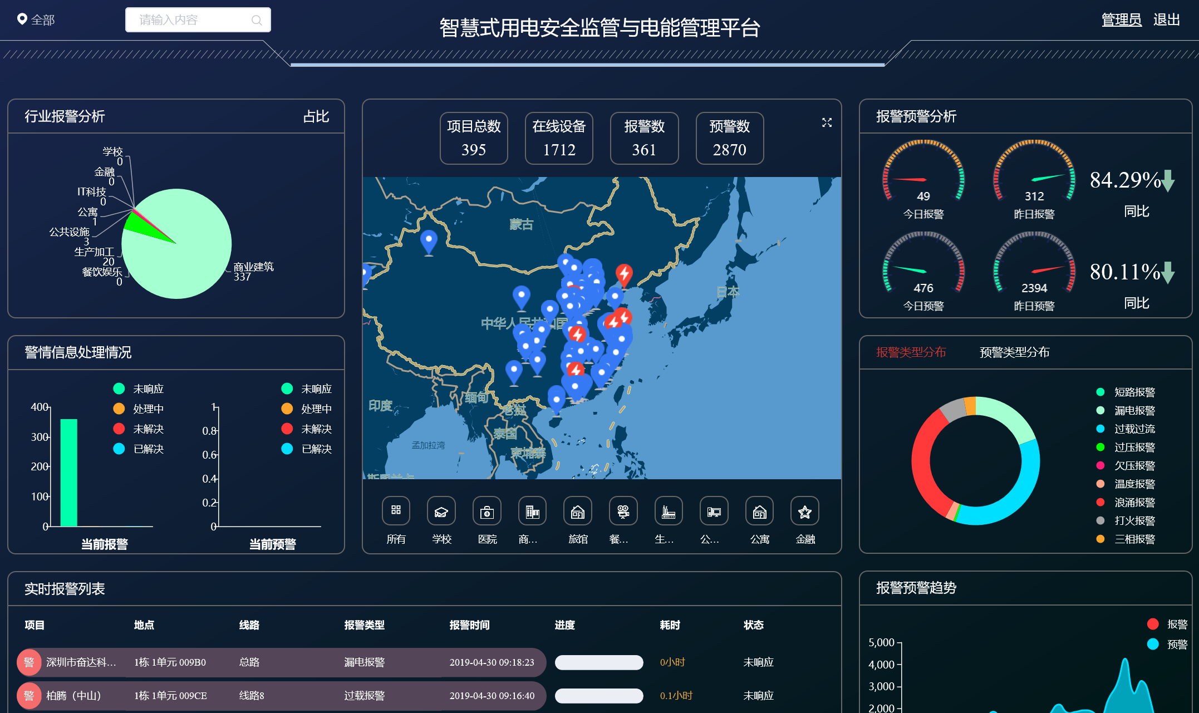Select the factory 生产加工 category icon
The width and height of the screenshot is (1199, 713).
coord(669,511)
